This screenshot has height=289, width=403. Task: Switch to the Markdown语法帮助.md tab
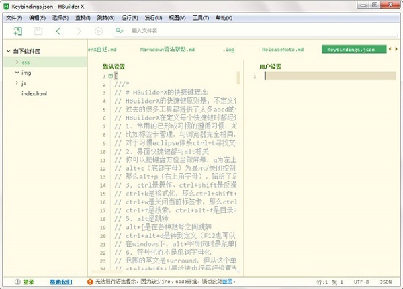tap(167, 50)
